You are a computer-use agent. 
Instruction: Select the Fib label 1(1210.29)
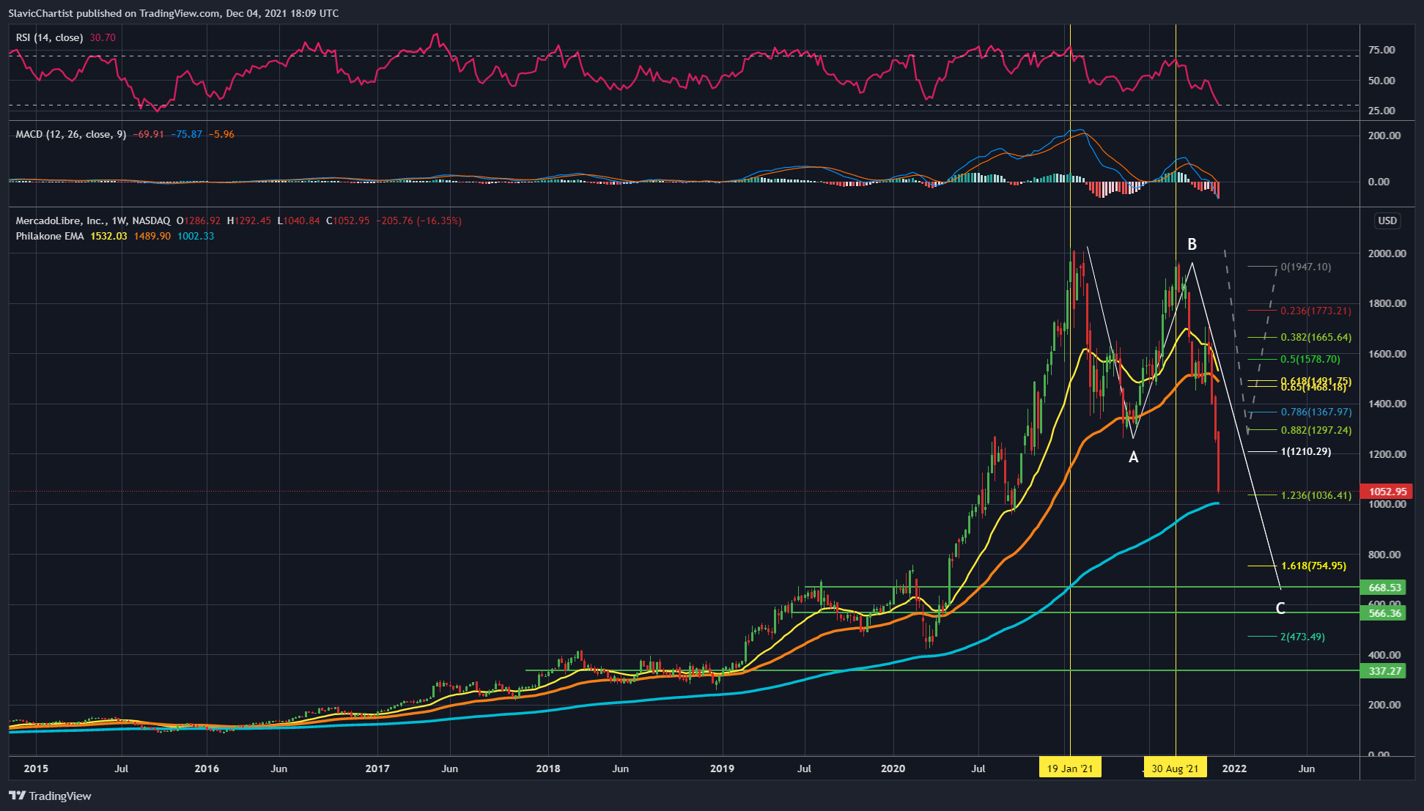pyautogui.click(x=1305, y=451)
